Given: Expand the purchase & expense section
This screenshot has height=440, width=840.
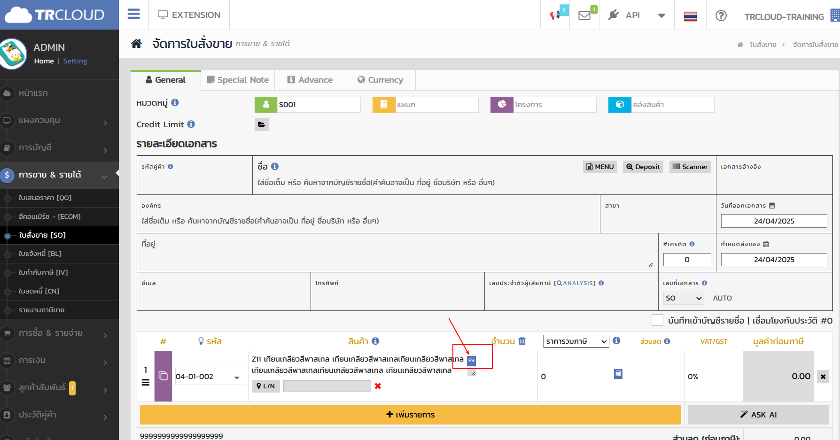Looking at the screenshot, I should coord(59,333).
